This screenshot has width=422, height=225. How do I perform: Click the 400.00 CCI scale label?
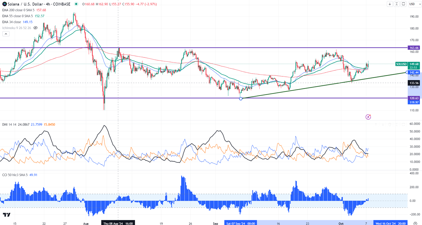(414, 174)
